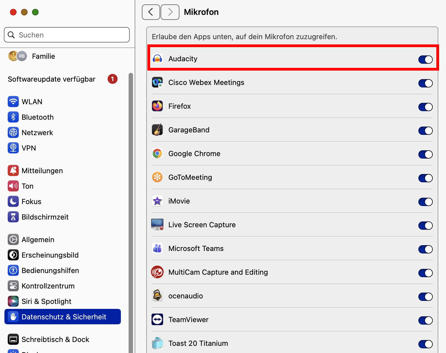Open WLAN settings in the sidebar
Image resolution: width=446 pixels, height=353 pixels.
pos(32,102)
